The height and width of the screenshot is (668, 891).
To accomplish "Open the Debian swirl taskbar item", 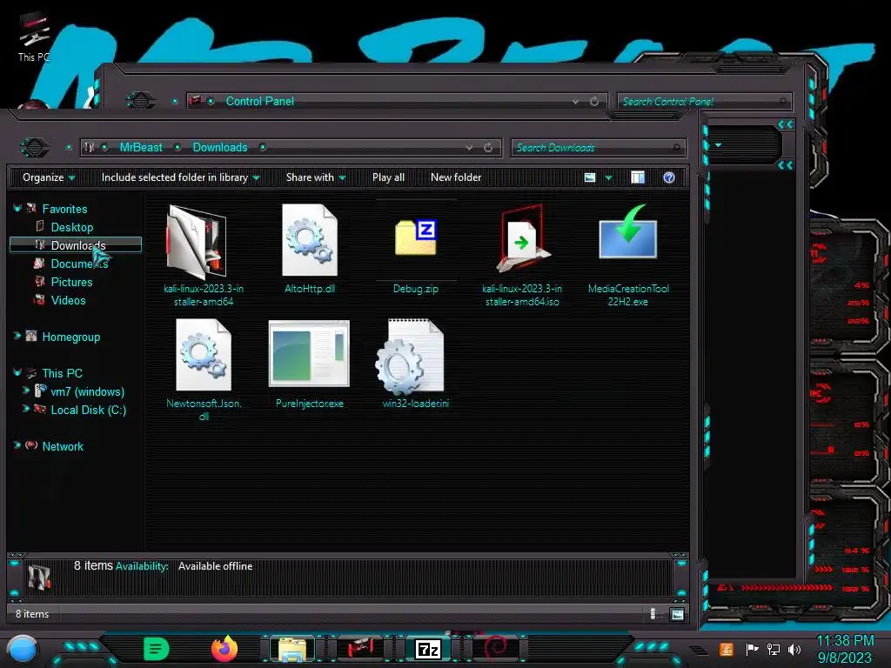I will click(496, 649).
